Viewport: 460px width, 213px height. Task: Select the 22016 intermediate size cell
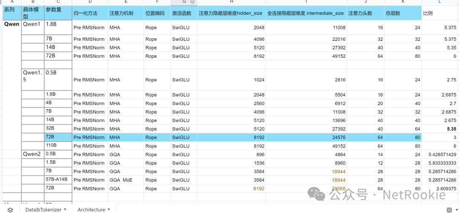coord(306,39)
